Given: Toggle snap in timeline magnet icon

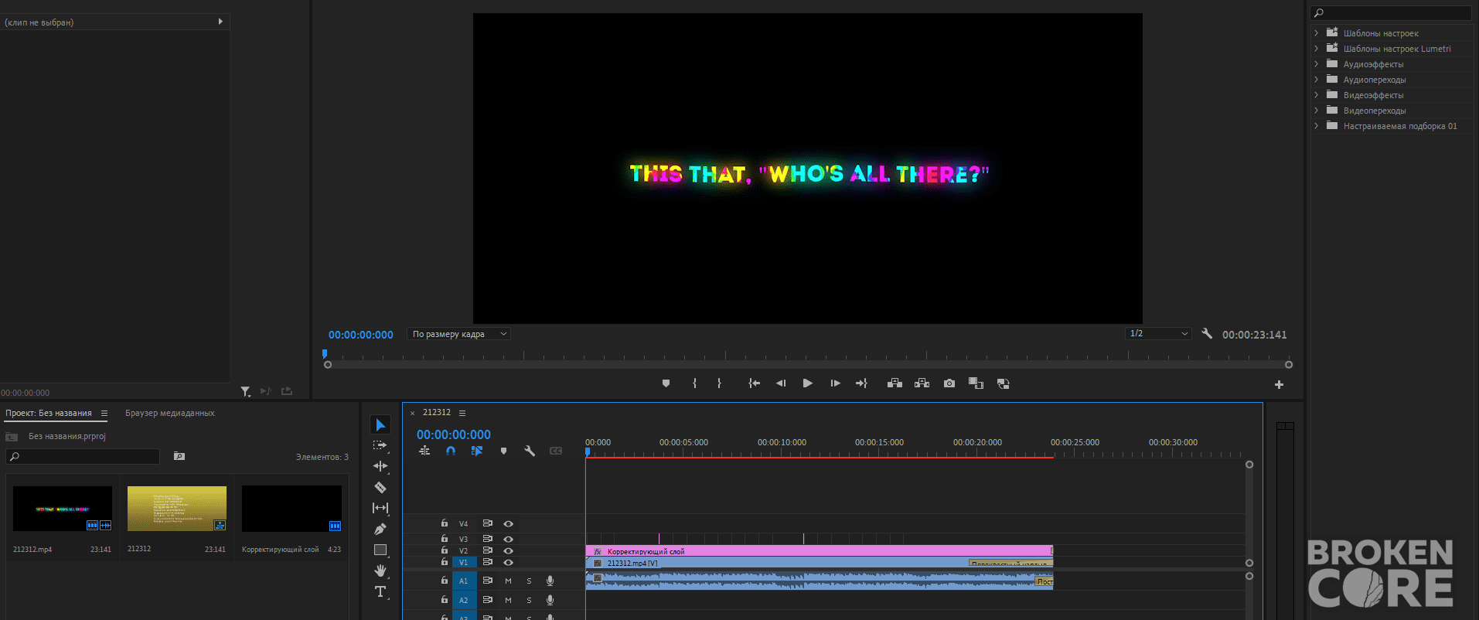Looking at the screenshot, I should (451, 451).
